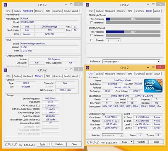Open the Processor #1 selection dropdown
Image resolution: width=168 pixels, height=151 pixels.
coord(113,135)
